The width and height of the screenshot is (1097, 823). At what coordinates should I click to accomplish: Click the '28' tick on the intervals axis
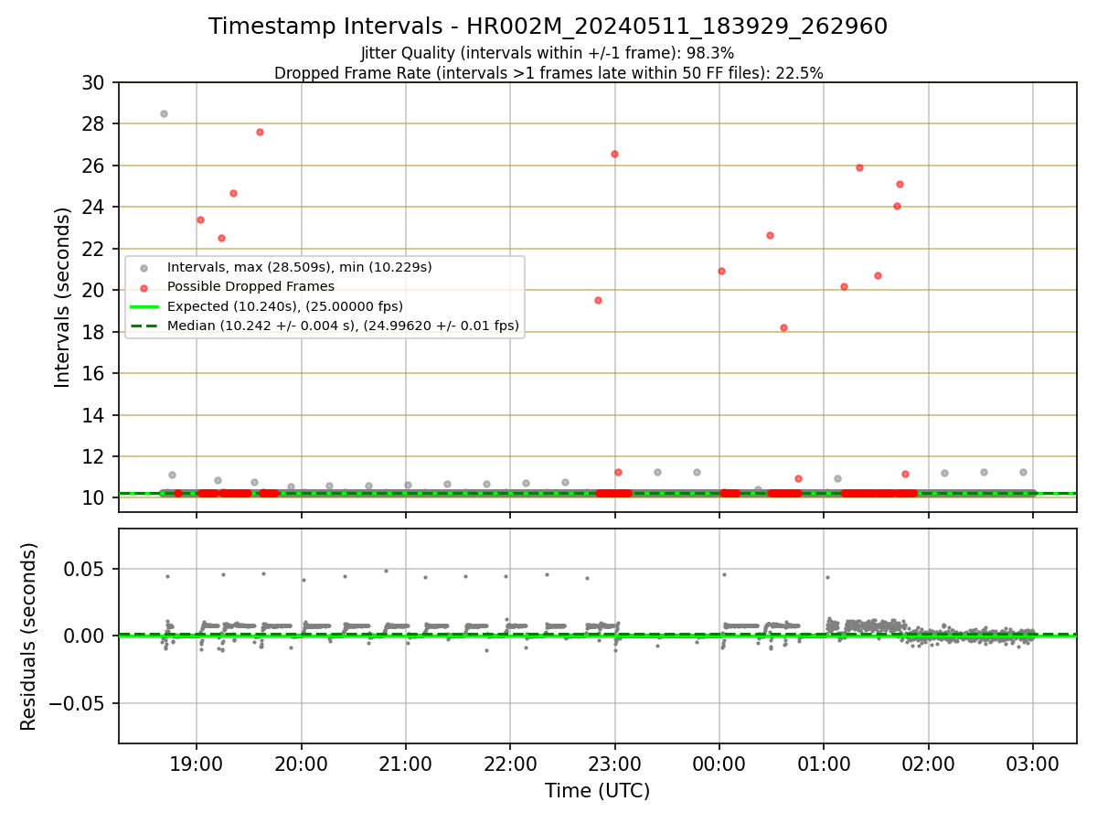click(92, 123)
